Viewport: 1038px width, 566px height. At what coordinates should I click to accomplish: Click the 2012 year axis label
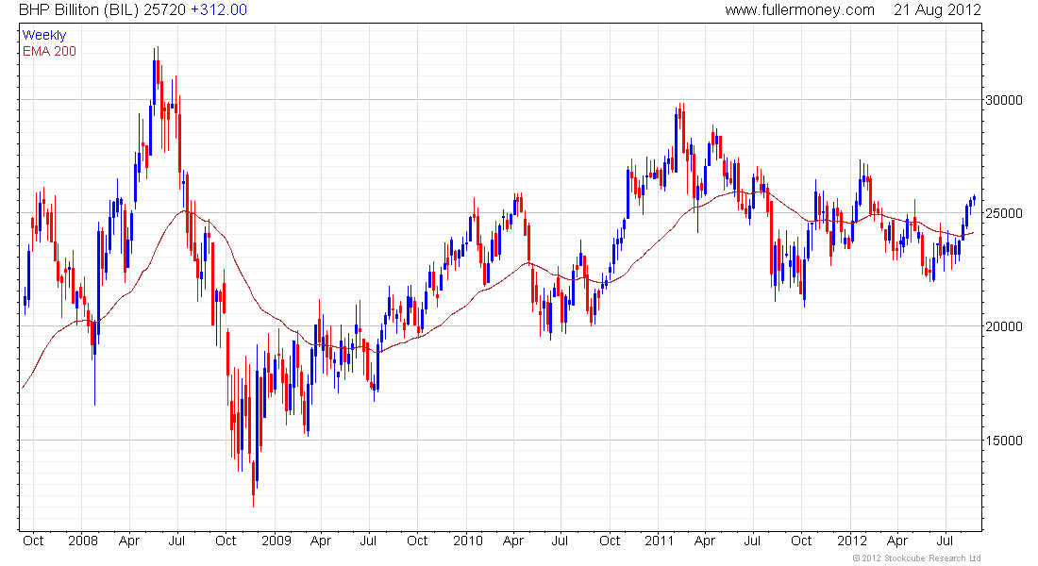coord(852,541)
